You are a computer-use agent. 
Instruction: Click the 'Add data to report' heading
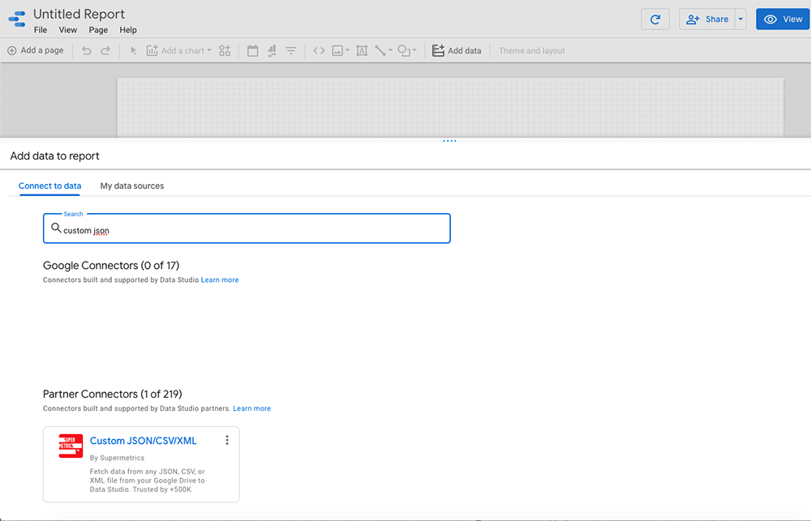(55, 156)
